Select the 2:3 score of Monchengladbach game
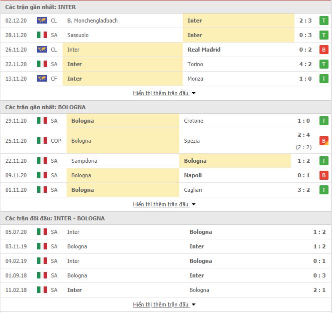Image resolution: width=332 pixels, height=313 pixels. pyautogui.click(x=305, y=21)
